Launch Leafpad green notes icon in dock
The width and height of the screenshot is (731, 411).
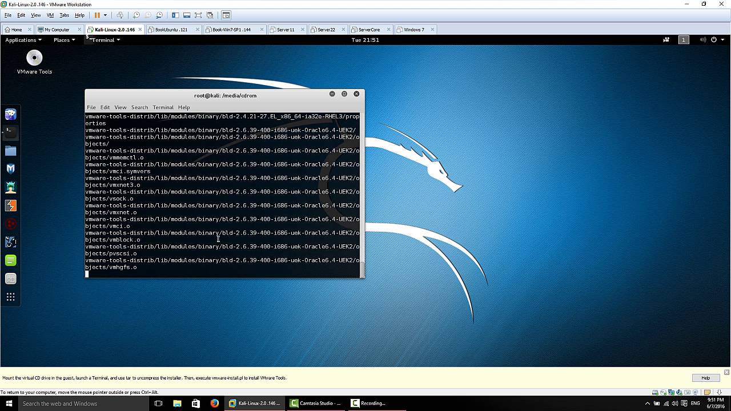[10, 260]
